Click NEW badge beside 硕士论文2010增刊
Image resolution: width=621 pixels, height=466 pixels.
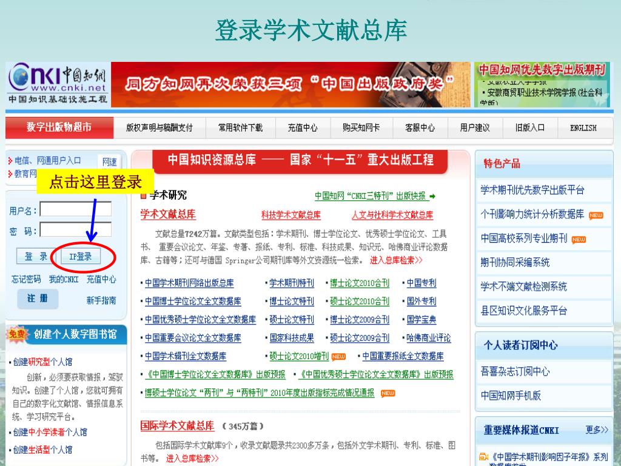(338, 357)
